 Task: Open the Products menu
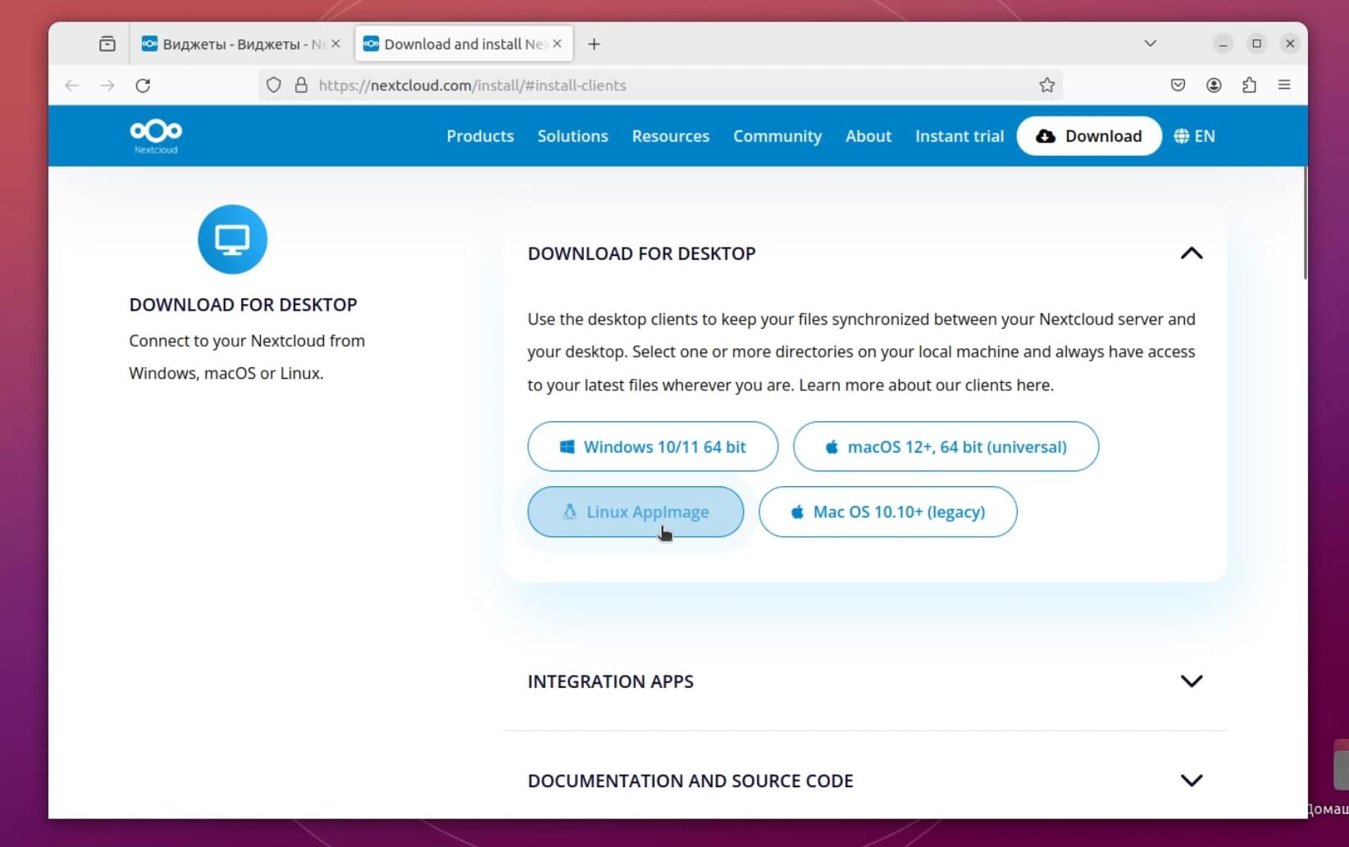481,136
